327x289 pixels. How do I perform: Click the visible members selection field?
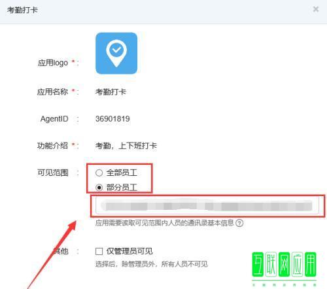pos(207,206)
